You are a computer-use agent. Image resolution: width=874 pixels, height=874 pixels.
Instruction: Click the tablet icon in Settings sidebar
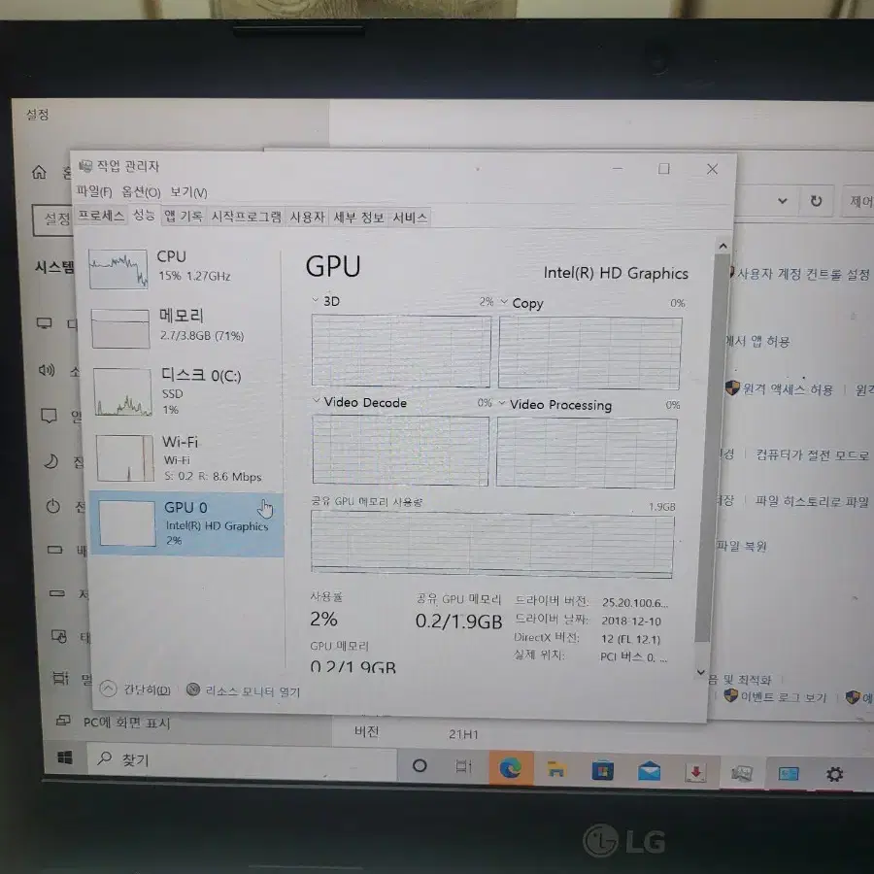click(59, 636)
